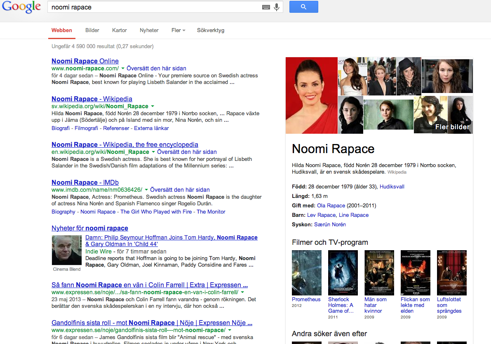
Task: Expand arrow beside sa-fann-noomi-rapace expressen URL
Action: (242, 293)
